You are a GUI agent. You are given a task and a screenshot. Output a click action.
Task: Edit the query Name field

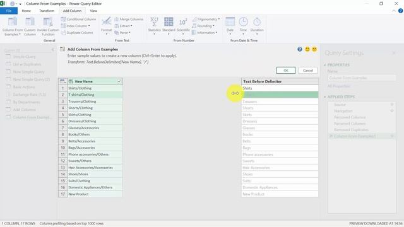click(362, 78)
